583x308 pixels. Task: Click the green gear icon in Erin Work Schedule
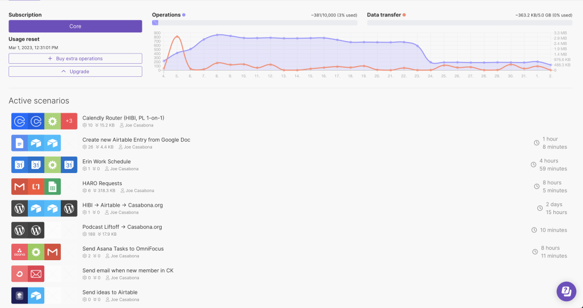point(52,165)
